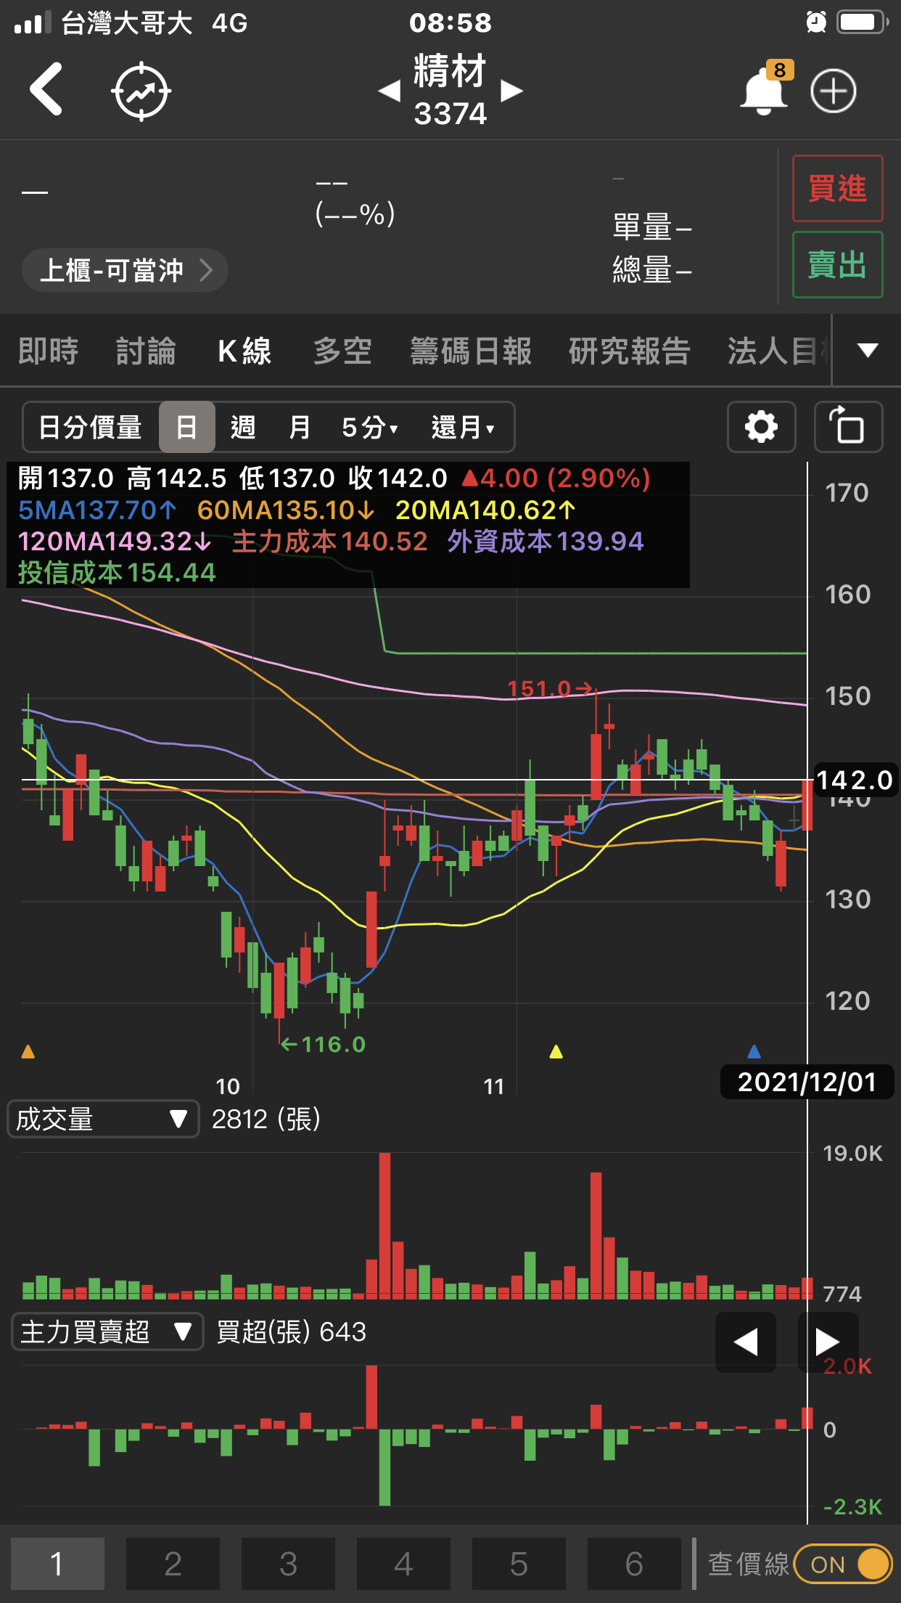Expand the tab list dropdown arrow

[867, 351]
